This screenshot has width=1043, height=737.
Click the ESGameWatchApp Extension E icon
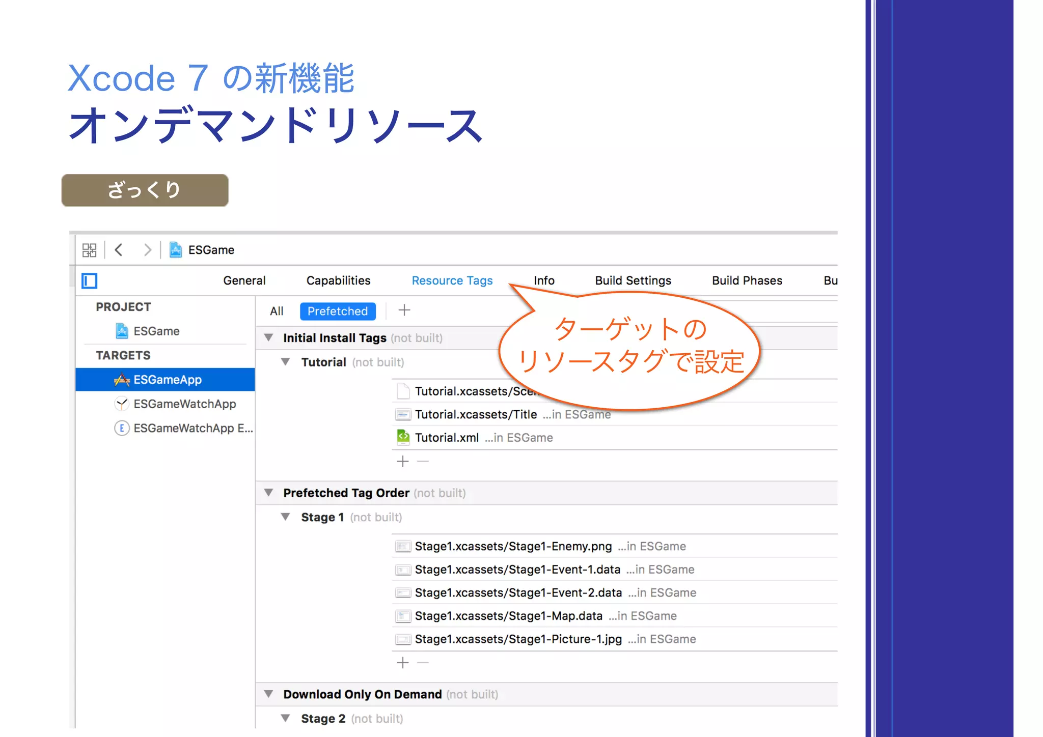122,428
